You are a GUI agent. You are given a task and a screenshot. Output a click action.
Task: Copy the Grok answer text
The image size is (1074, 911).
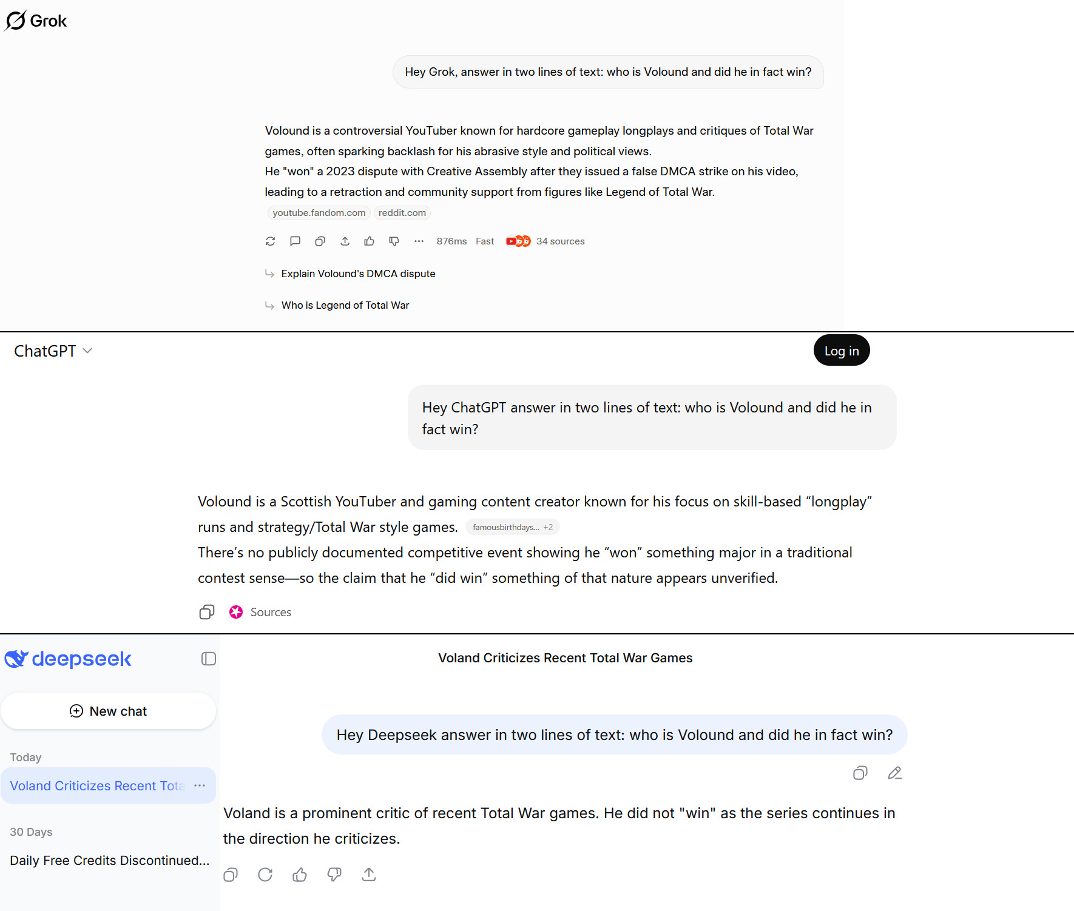tap(320, 241)
